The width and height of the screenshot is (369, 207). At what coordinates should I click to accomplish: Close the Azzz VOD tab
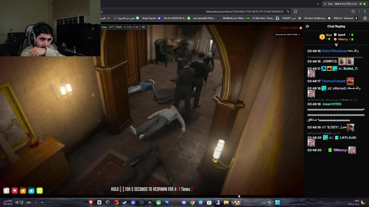[x=325, y=4]
